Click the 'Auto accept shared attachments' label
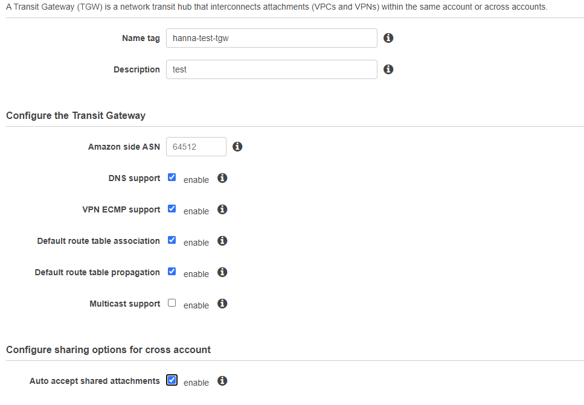Image resolution: width=584 pixels, height=405 pixels. pos(95,381)
